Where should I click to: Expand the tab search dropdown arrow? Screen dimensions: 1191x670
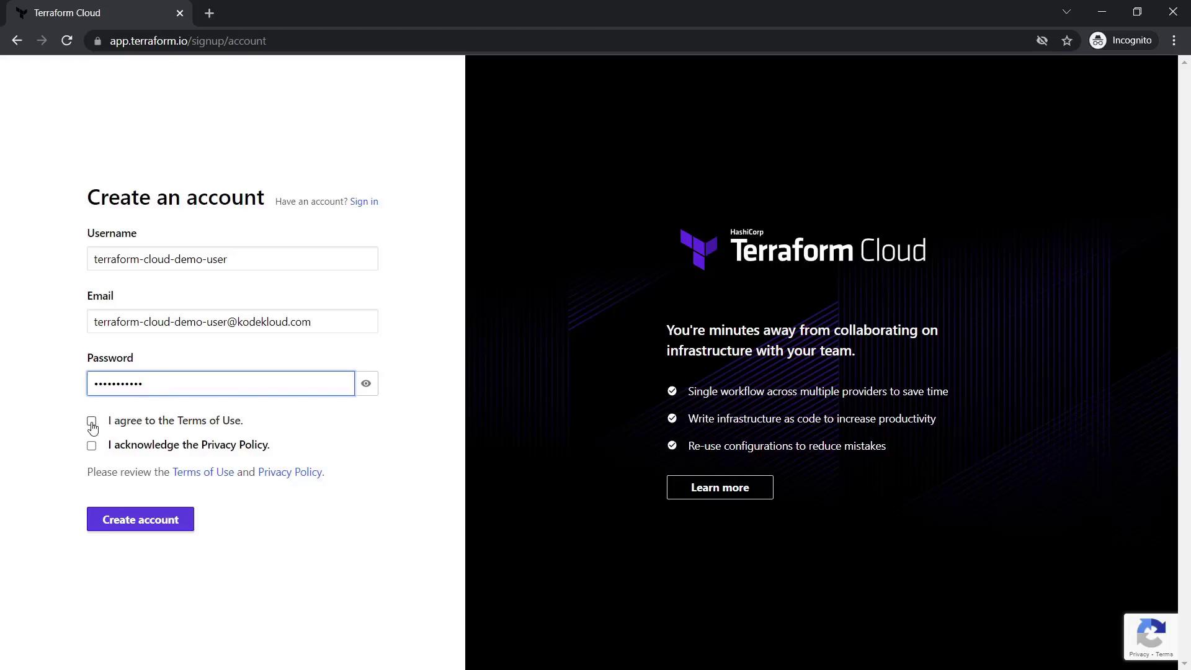(1066, 12)
